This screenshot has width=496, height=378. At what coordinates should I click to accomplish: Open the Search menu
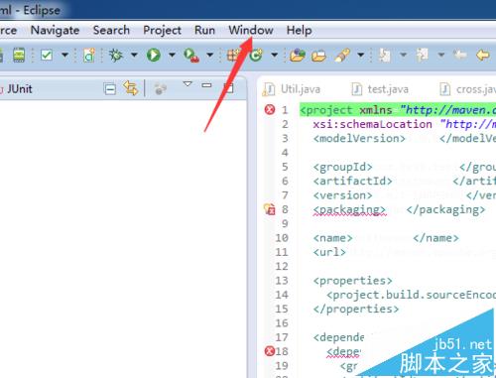tap(111, 31)
